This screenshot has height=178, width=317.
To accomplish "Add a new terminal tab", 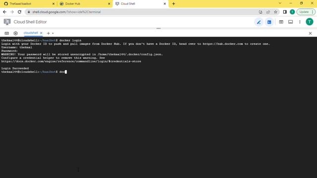I will (49, 33).
